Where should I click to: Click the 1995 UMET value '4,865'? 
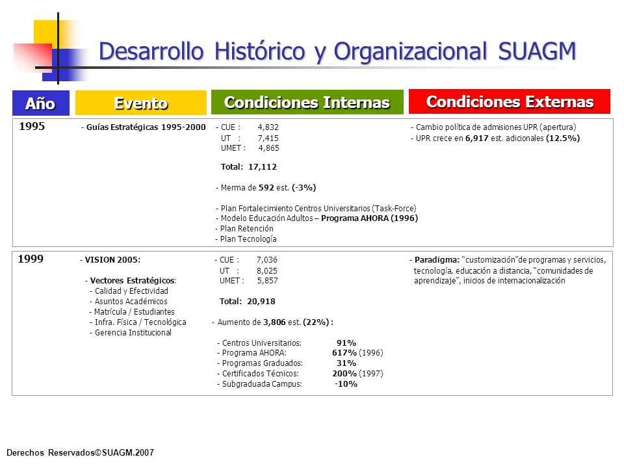(268, 148)
